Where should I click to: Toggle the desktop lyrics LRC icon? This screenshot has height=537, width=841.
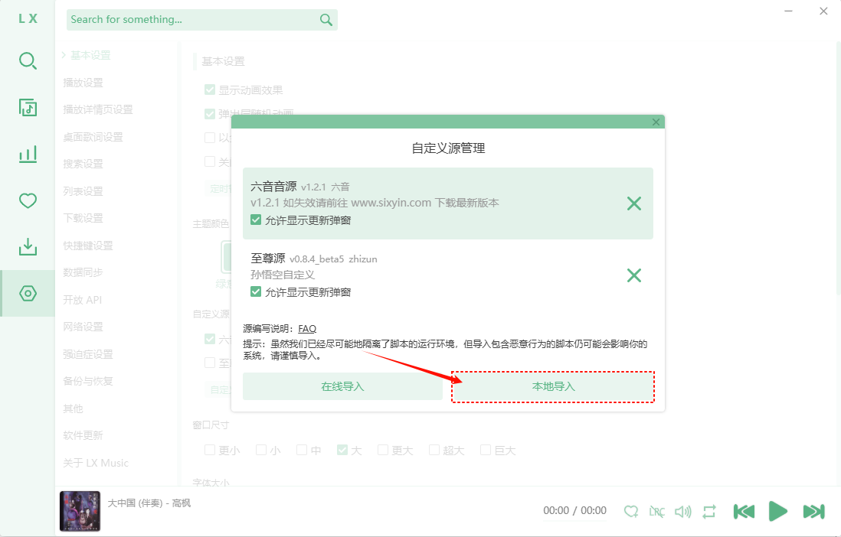tap(656, 511)
